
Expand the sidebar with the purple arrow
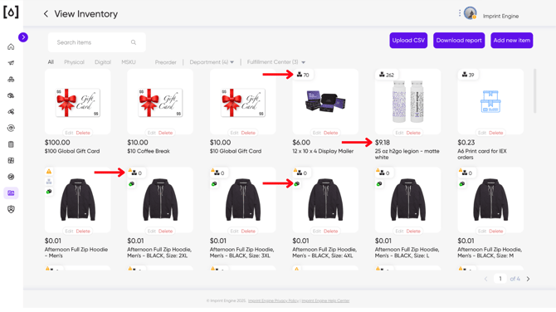(x=23, y=37)
